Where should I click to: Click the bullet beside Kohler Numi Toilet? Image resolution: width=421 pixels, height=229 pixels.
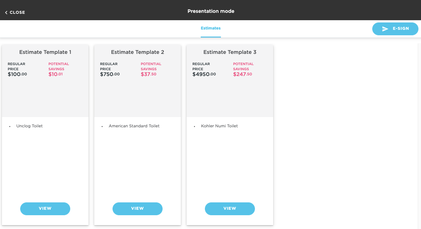point(195,127)
